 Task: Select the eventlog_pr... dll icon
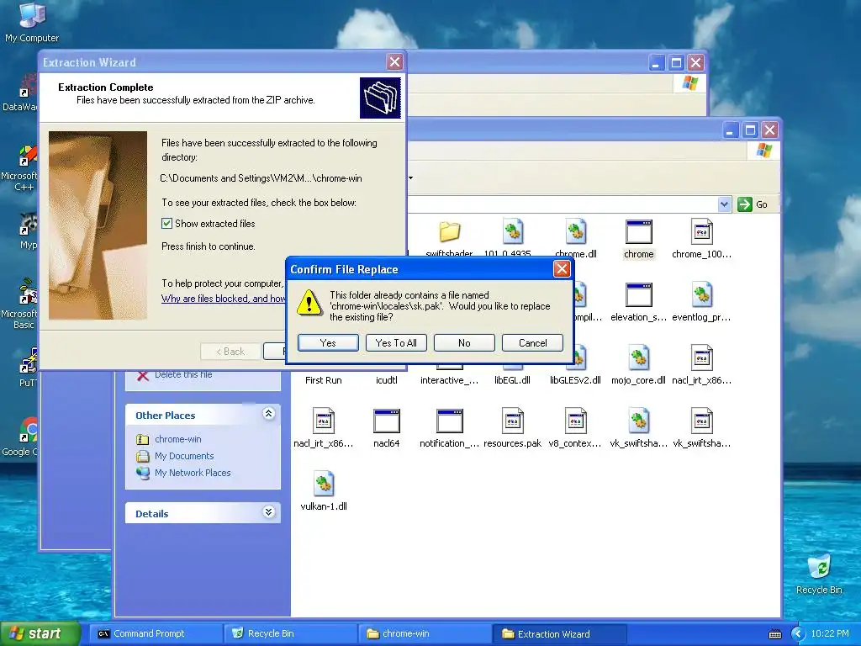[x=702, y=295]
